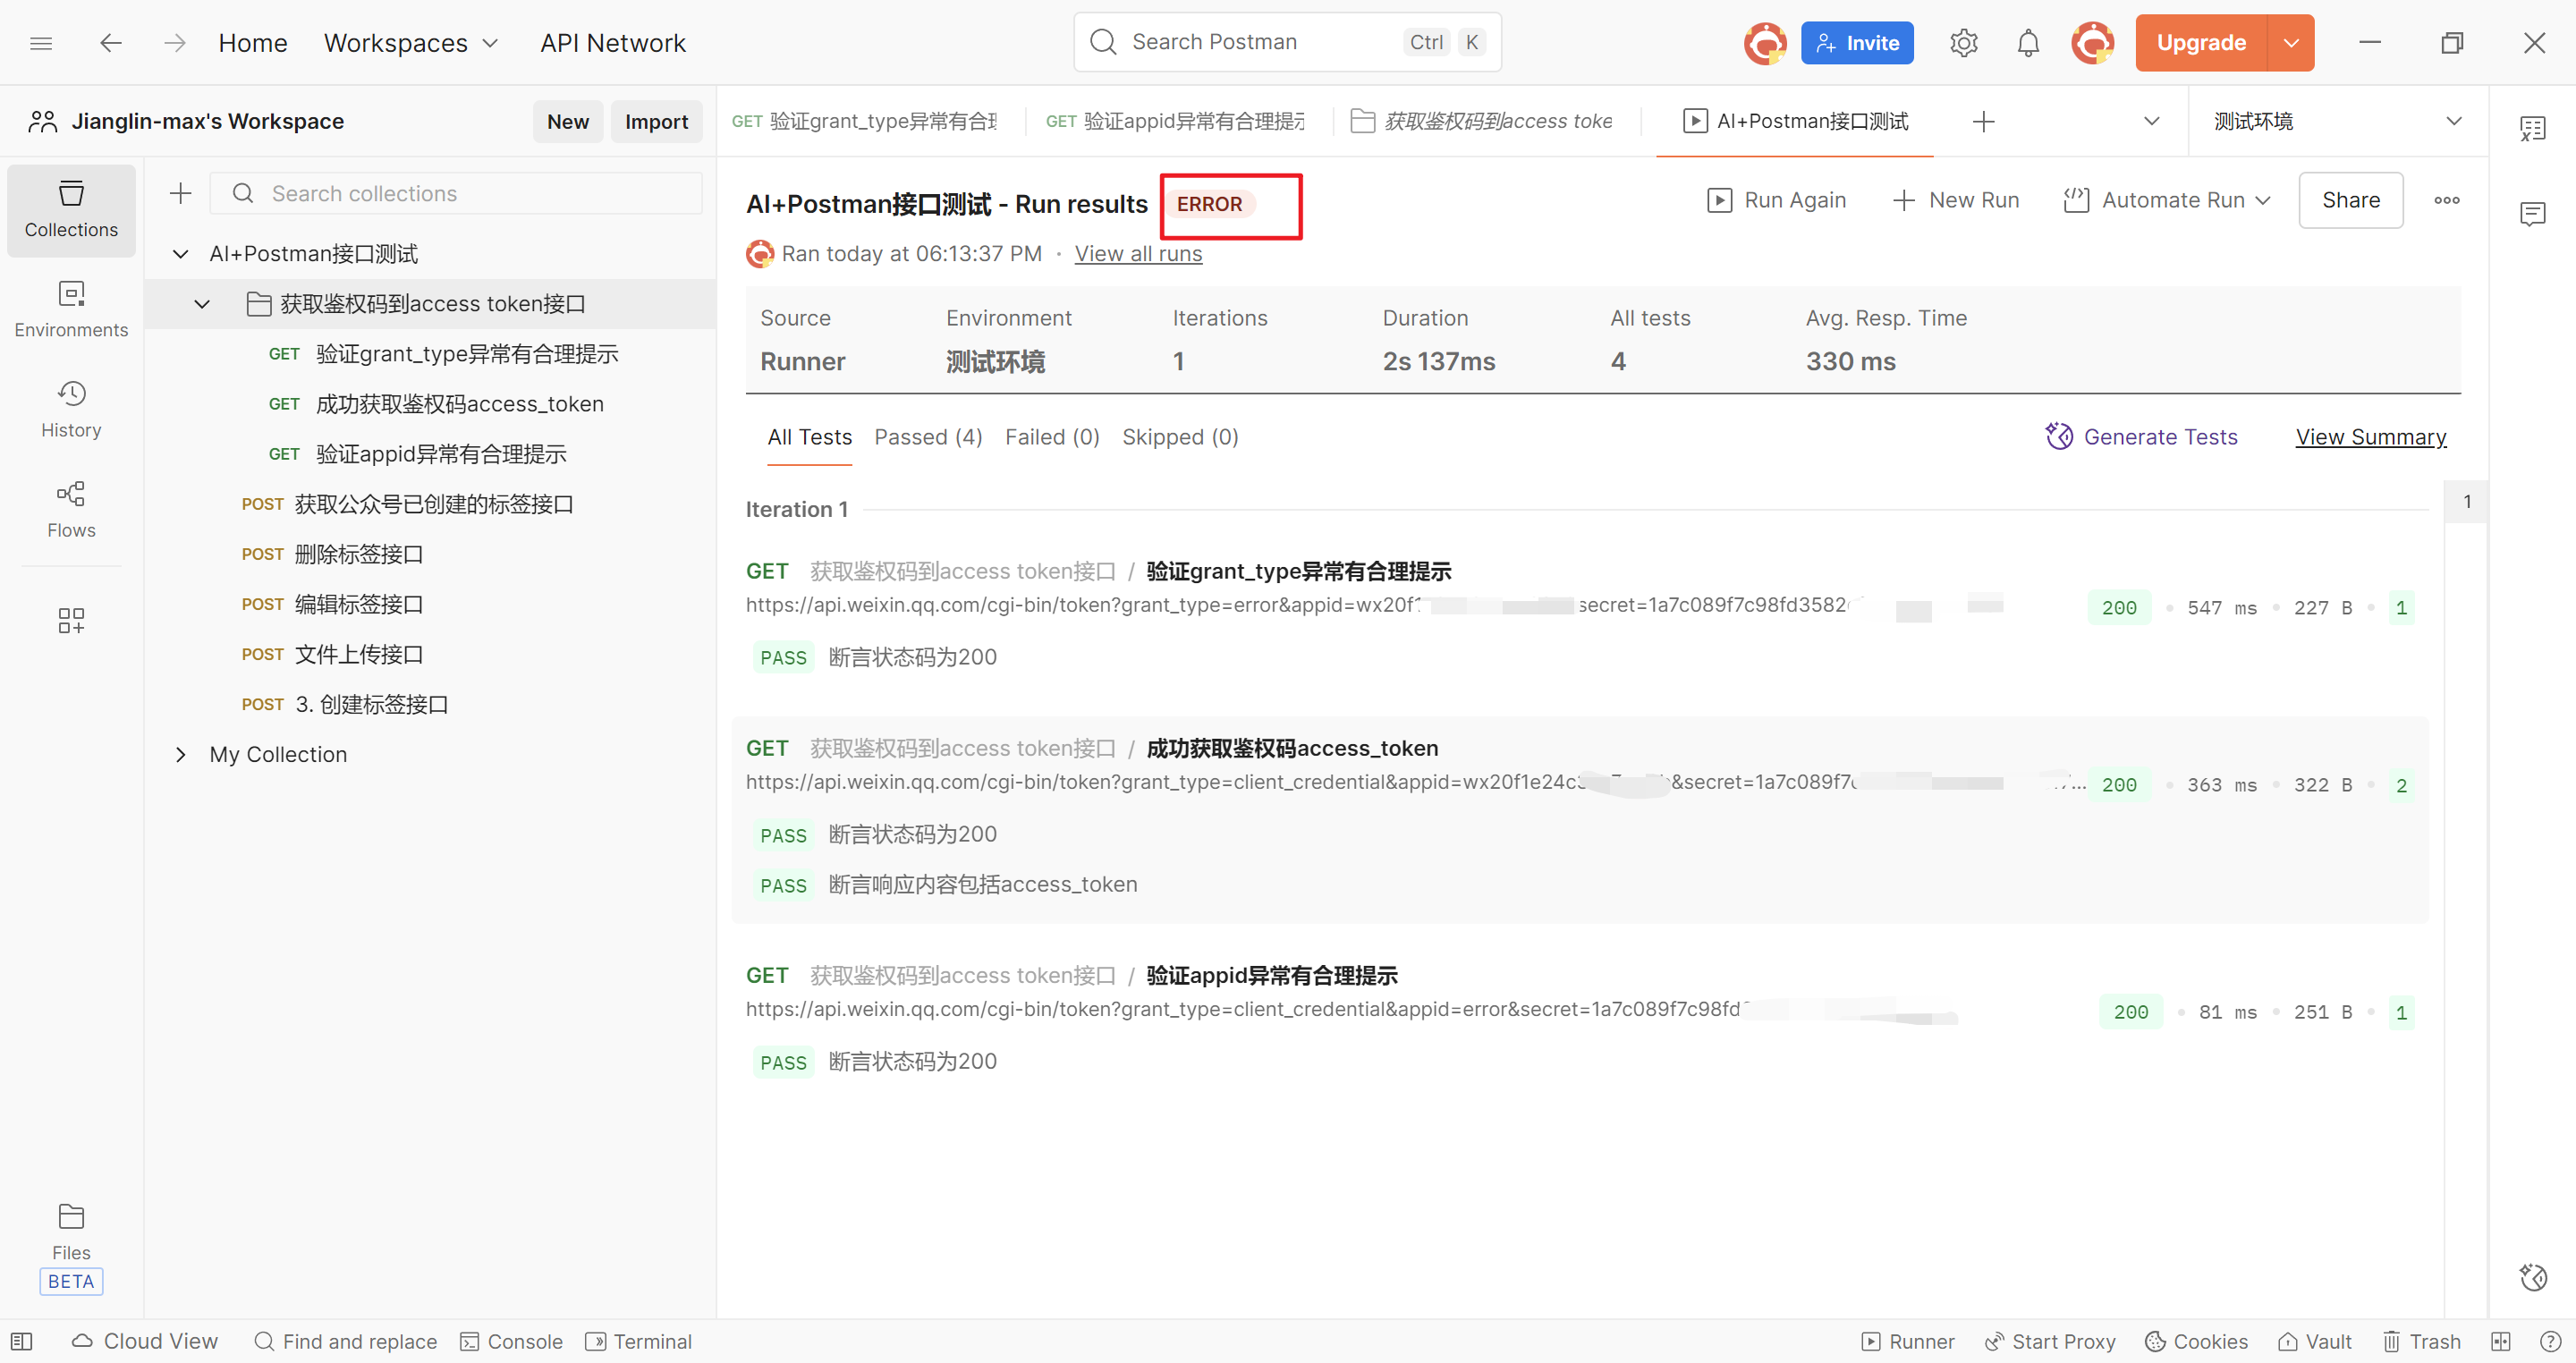This screenshot has width=2576, height=1363.
Task: Click Start Proxy in status bar
Action: (2050, 1341)
